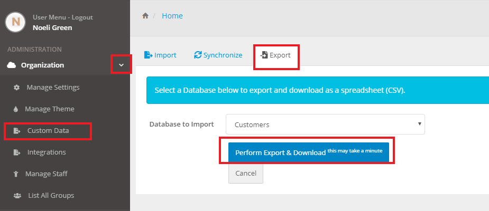Open Manage Theme in the sidebar
The height and width of the screenshot is (211, 489).
50,109
